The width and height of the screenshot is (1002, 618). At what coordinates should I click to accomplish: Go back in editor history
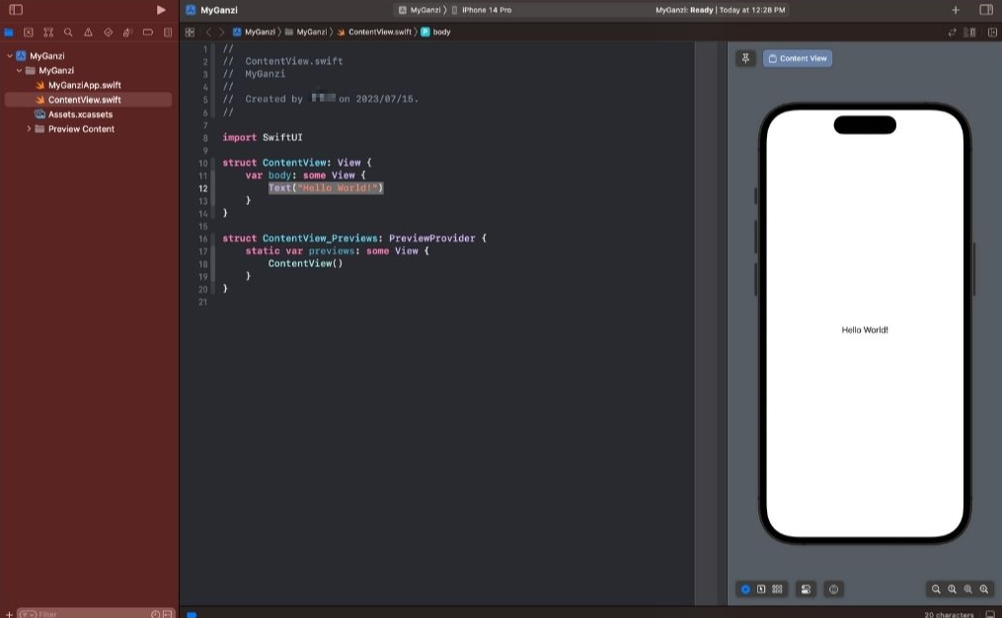click(x=208, y=32)
